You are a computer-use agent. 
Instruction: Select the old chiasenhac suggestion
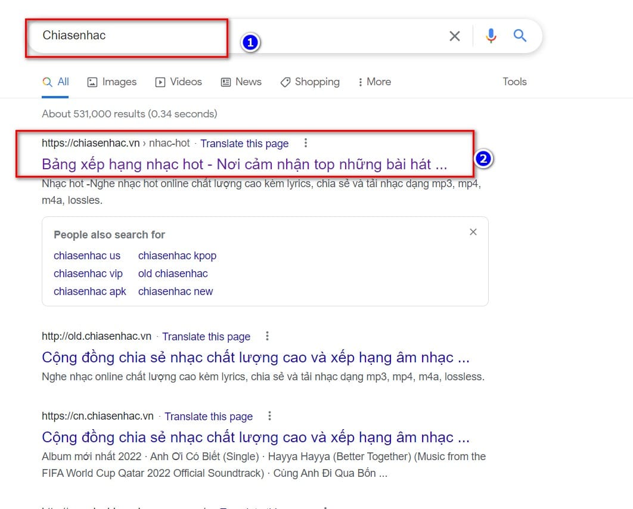pyautogui.click(x=173, y=274)
